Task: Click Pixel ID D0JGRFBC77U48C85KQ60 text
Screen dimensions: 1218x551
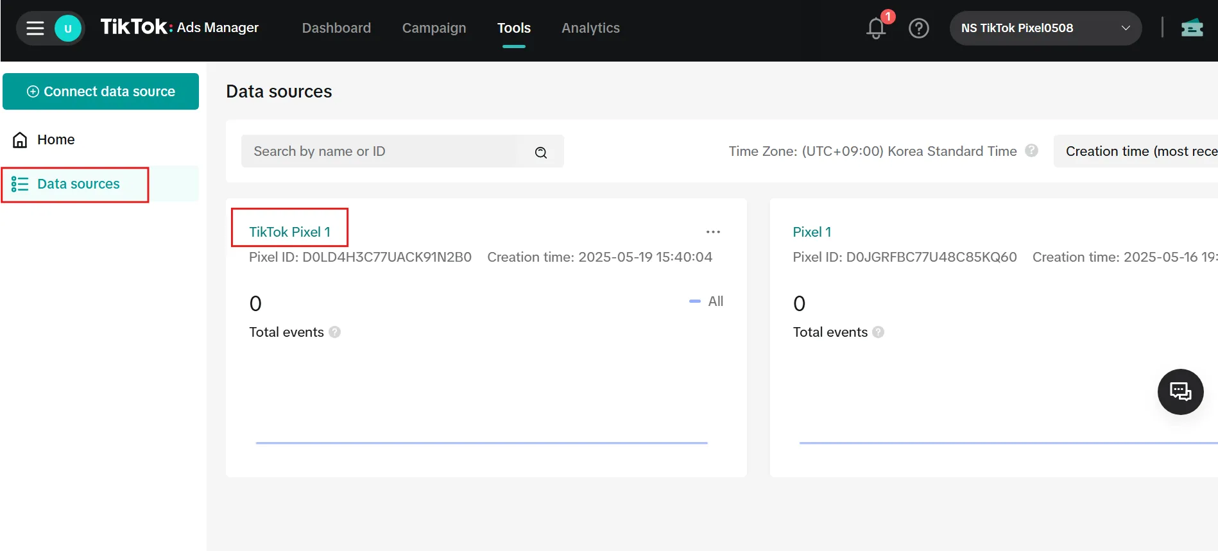Action: 905,257
